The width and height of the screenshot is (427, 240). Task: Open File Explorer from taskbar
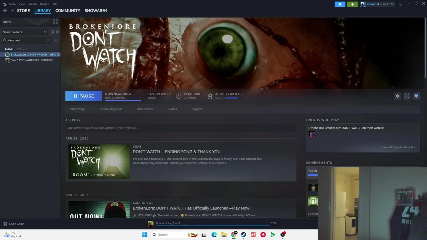click(x=224, y=235)
